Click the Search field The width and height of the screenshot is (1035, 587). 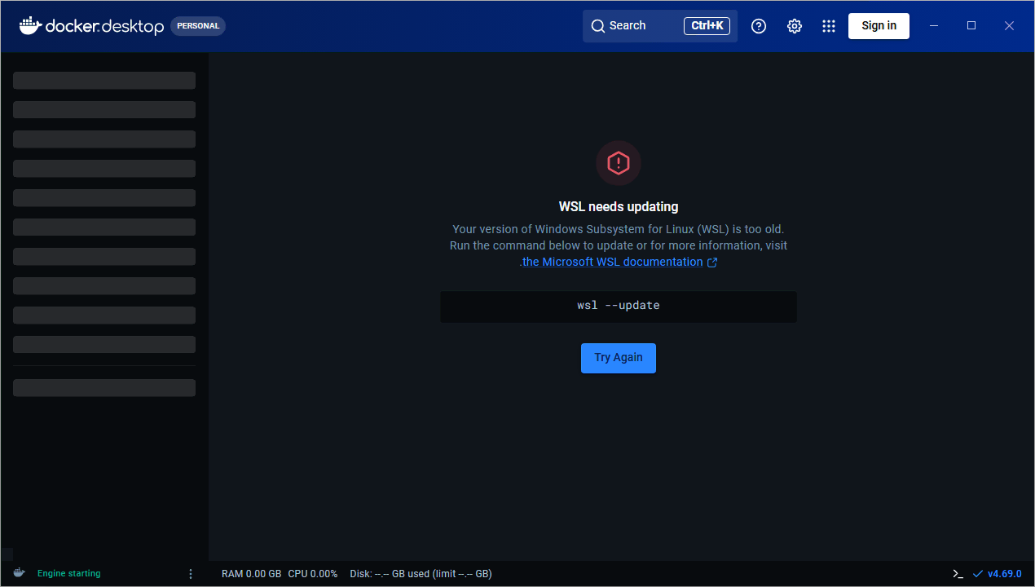[x=660, y=26]
